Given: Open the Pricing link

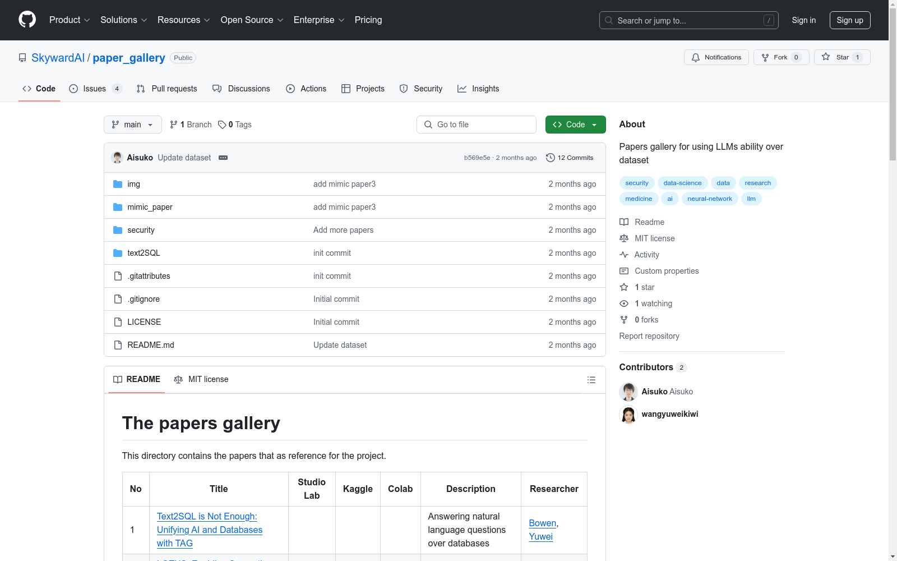Looking at the screenshot, I should [x=368, y=20].
